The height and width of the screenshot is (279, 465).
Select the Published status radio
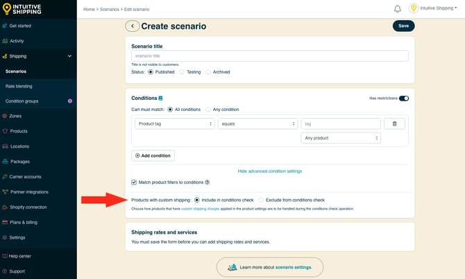click(151, 72)
